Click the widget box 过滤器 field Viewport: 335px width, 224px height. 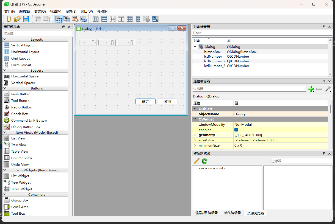[37, 33]
